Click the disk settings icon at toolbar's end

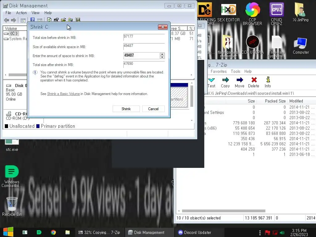coord(78,20)
